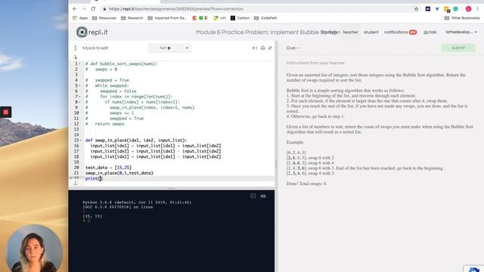The image size is (484, 272).
Task: Switch to the teacher tab
Action: (x=350, y=32)
